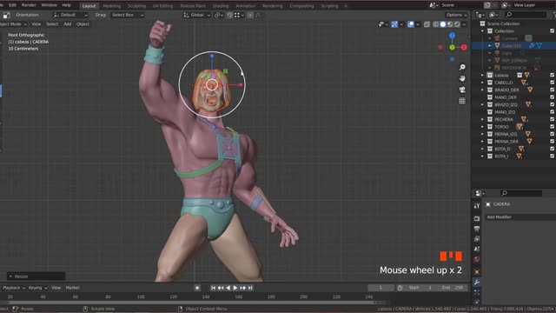This screenshot has width=556, height=313.
Task: Open the Render menu
Action: (x=29, y=5)
